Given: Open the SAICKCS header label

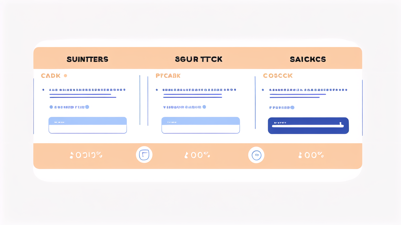Looking at the screenshot, I should (308, 59).
